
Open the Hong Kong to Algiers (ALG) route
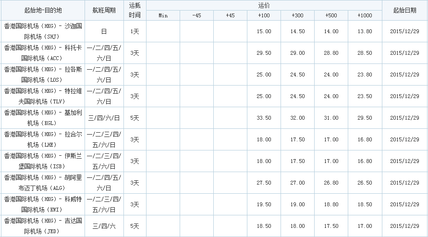[x=43, y=183]
